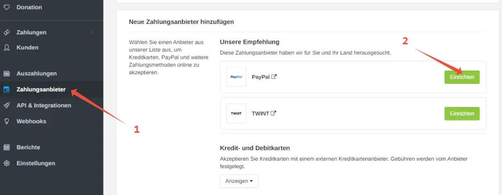Select the TWINT logo thumbnail
This screenshot has height=195, width=502.
pyautogui.click(x=236, y=114)
